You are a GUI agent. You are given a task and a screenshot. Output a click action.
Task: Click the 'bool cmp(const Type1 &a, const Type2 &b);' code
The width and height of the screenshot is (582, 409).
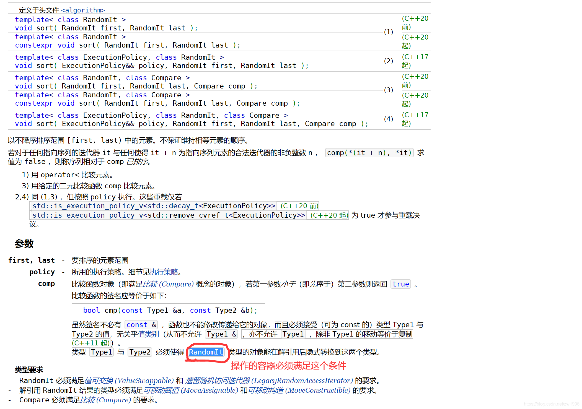coord(170,310)
